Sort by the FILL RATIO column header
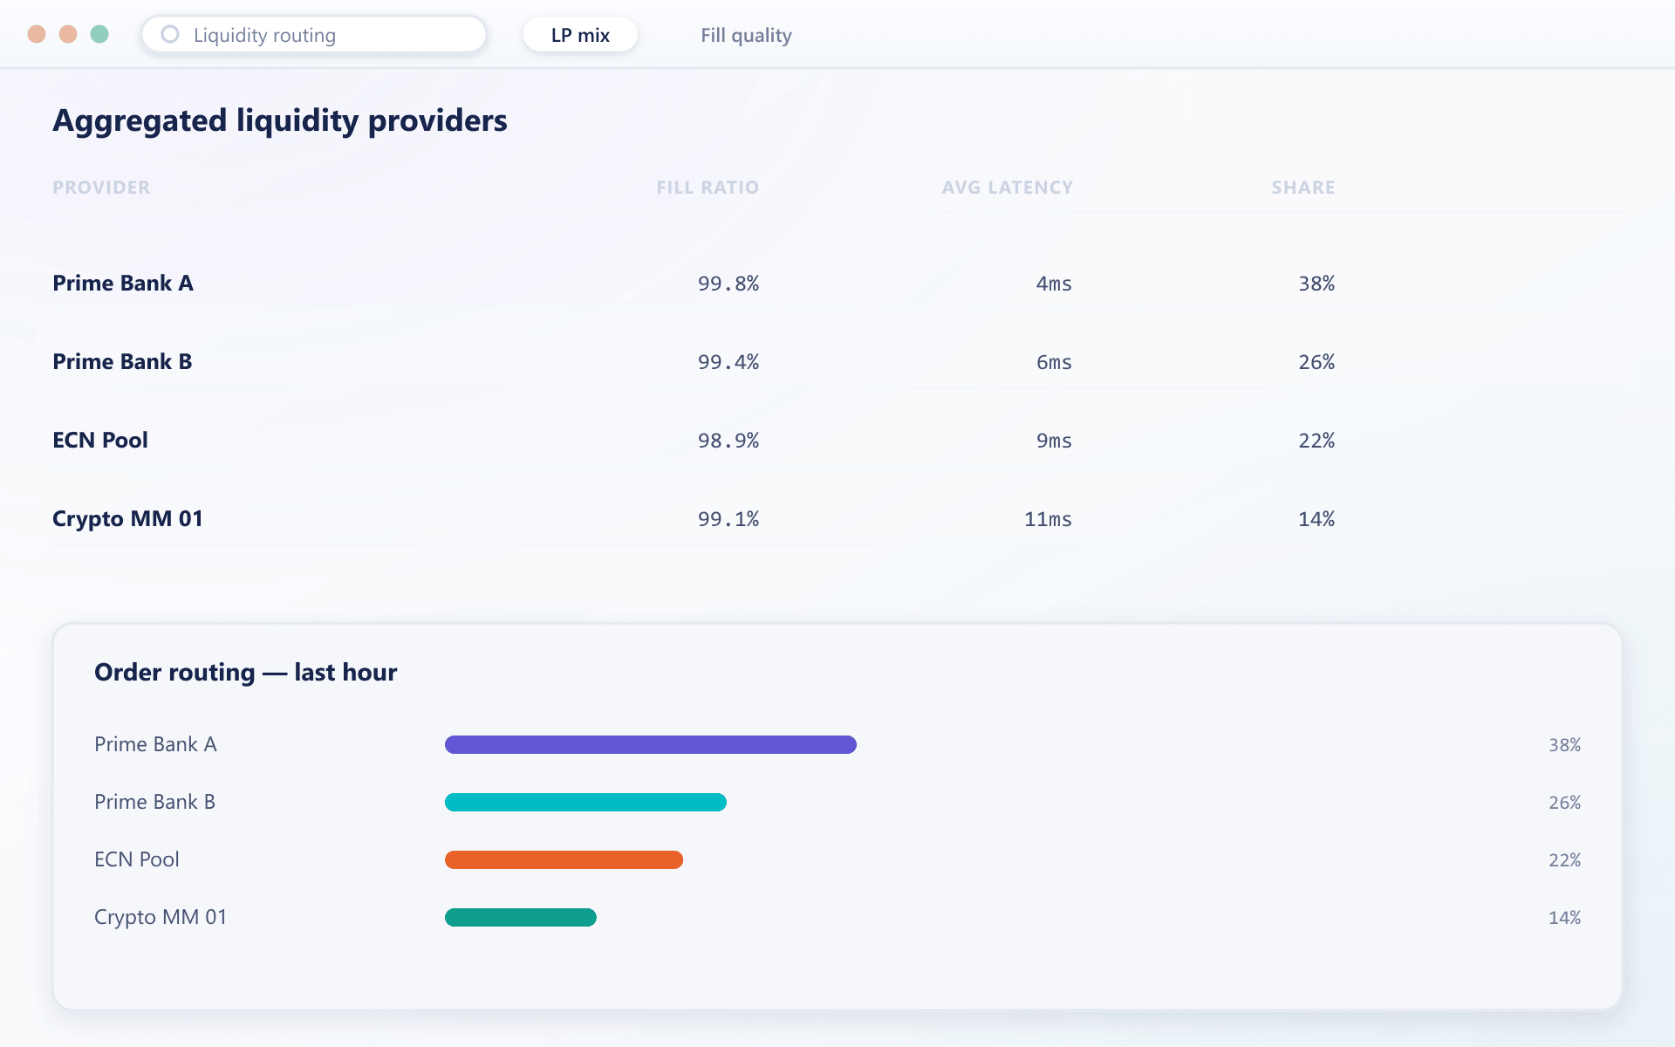1675x1047 pixels. click(708, 188)
